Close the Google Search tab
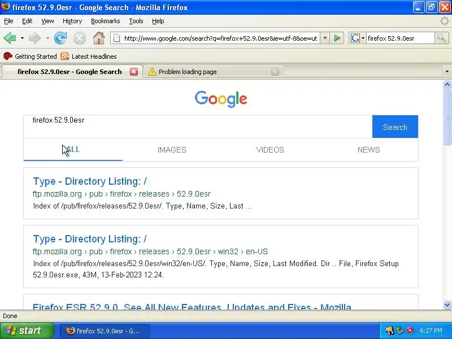 pyautogui.click(x=134, y=72)
